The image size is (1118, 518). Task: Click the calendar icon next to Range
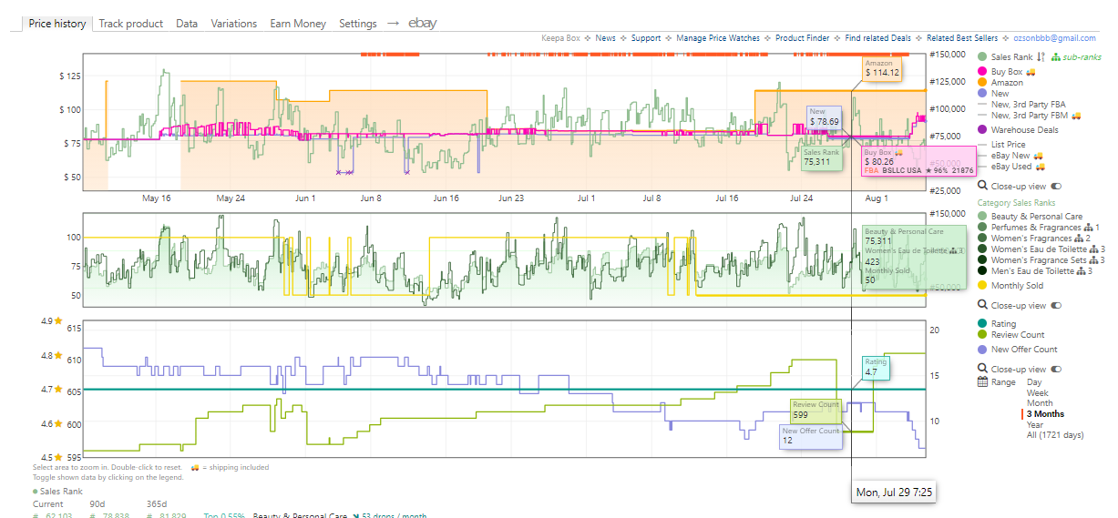982,382
